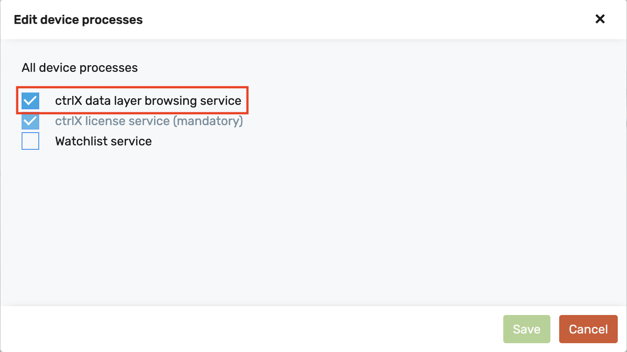Viewport: 627px width, 352px height.
Task: Cancel editing device processes
Action: (588, 329)
